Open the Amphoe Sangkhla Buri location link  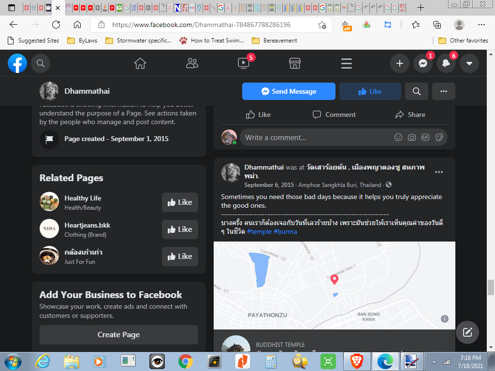click(x=340, y=185)
